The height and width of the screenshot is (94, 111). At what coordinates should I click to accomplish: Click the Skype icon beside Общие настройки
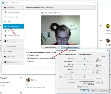(5, 12)
